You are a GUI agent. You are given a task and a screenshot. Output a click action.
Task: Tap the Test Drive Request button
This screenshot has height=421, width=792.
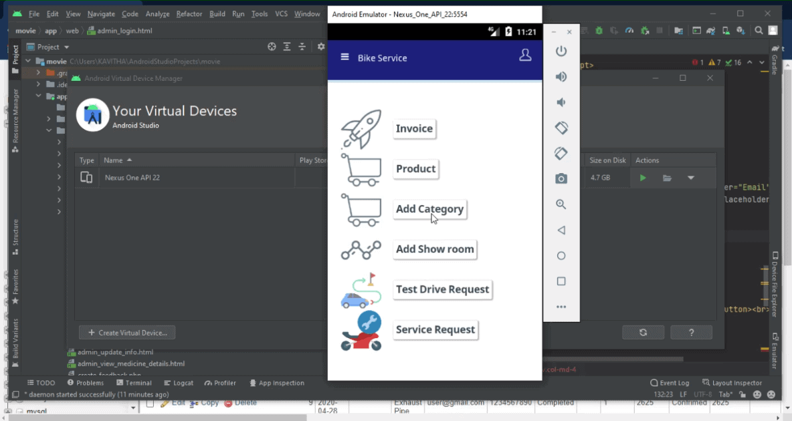click(442, 289)
